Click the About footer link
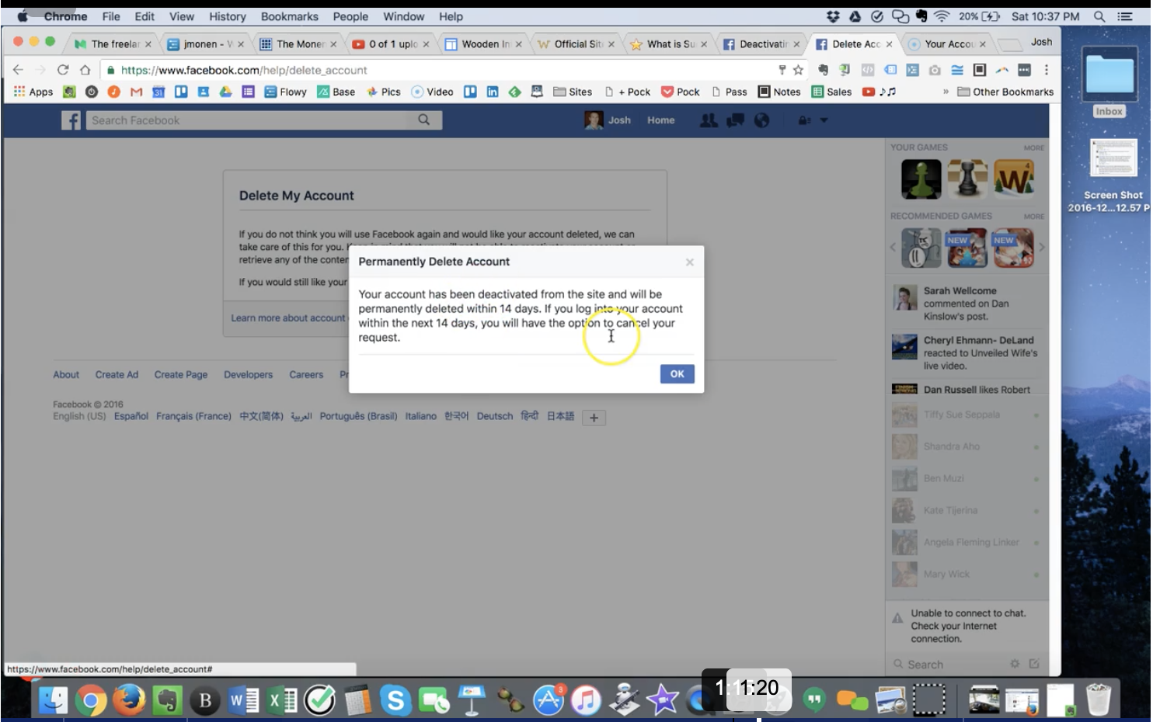This screenshot has height=722, width=1153. tap(66, 375)
